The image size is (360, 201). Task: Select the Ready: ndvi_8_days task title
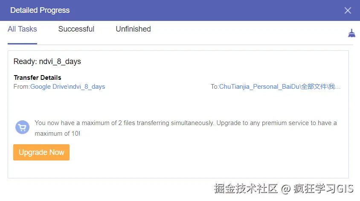click(x=47, y=61)
